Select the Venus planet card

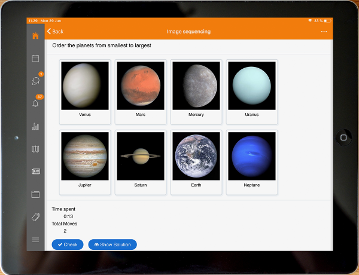tap(85, 91)
